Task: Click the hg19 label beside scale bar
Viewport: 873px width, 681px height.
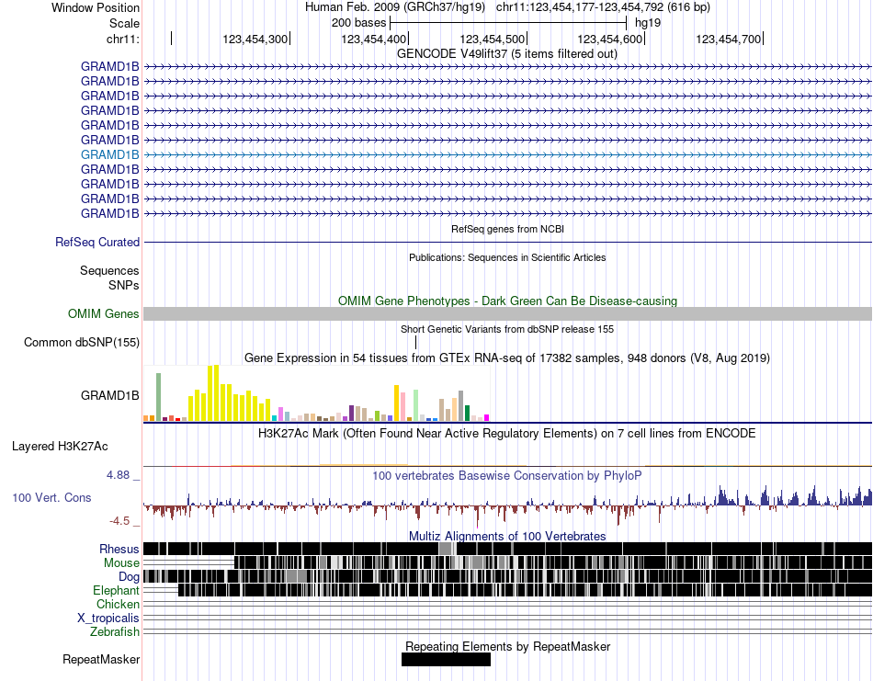Action: 648,23
